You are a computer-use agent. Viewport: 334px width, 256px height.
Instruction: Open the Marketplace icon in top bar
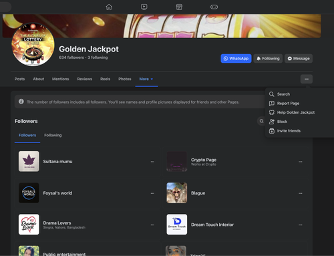(179, 7)
